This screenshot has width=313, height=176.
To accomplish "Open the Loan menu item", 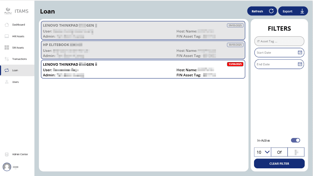I will (15, 70).
